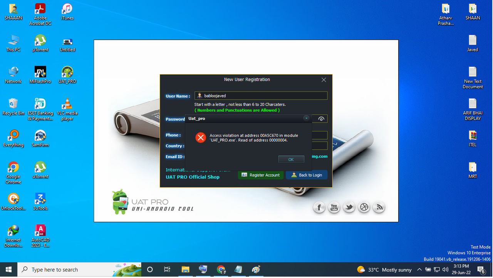Open the clock showing 3:13 PM
The image size is (493, 278).
click(461, 269)
